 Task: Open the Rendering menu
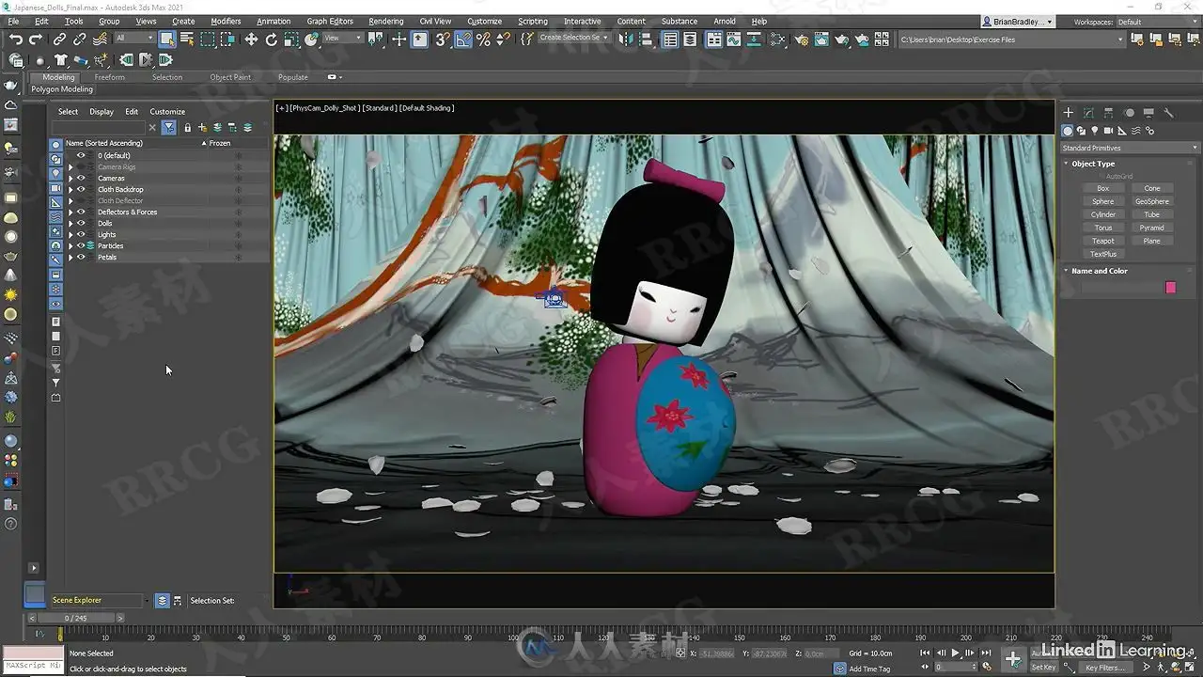[385, 21]
